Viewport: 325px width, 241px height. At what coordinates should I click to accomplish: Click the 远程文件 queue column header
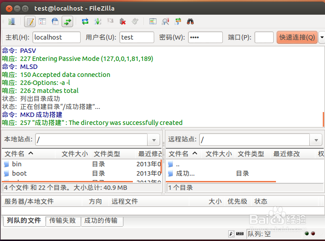[148, 201]
